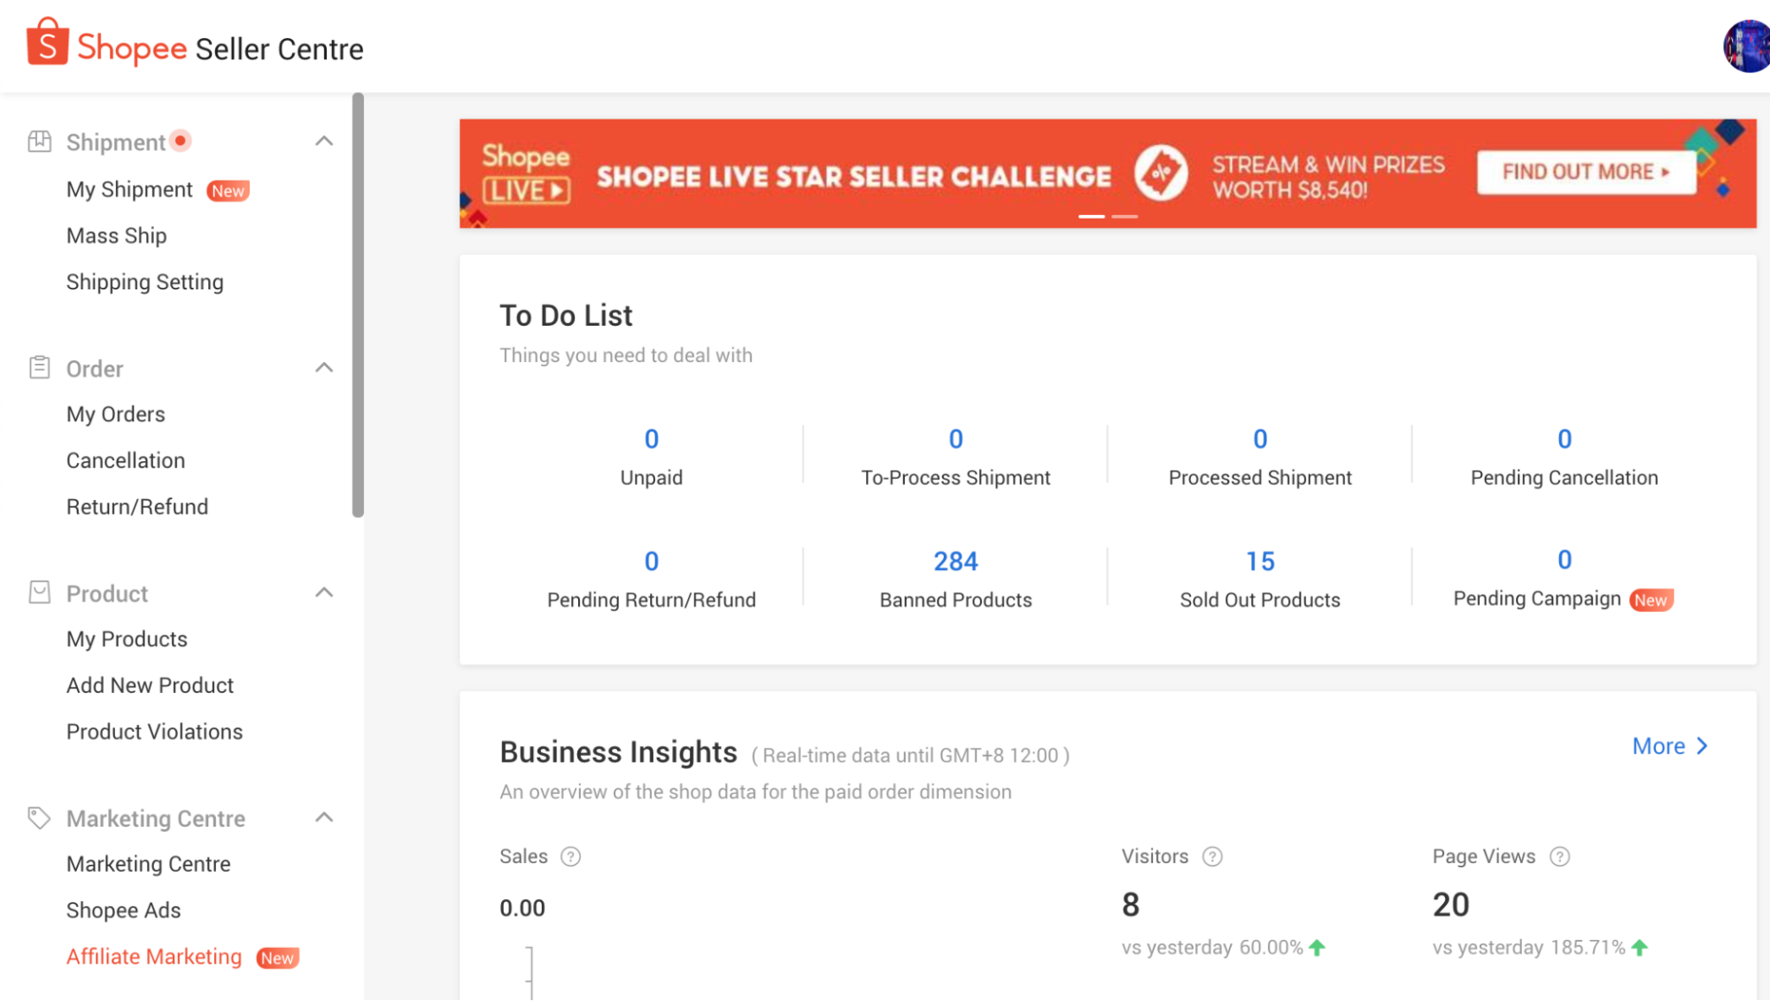Open Add New Product page
This screenshot has width=1770, height=1001.
(x=150, y=684)
